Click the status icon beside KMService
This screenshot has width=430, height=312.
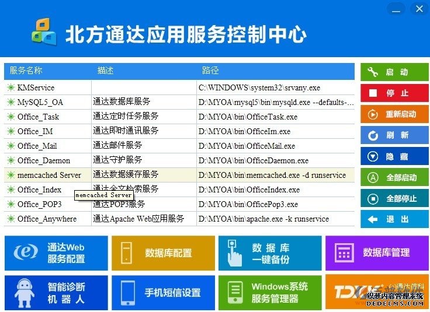[x=11, y=87]
